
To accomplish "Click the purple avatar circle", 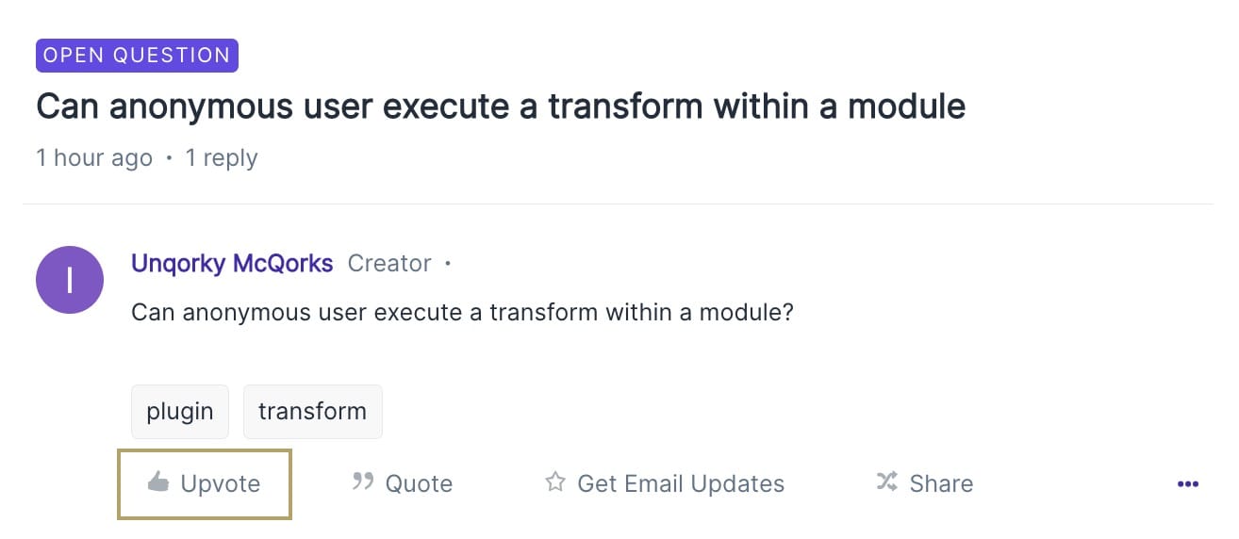I will [x=69, y=280].
